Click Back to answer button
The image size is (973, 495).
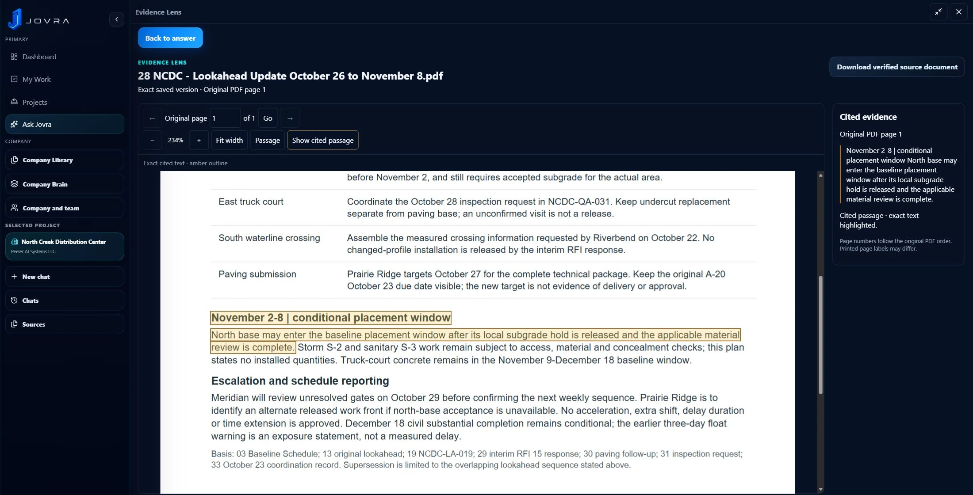(170, 38)
